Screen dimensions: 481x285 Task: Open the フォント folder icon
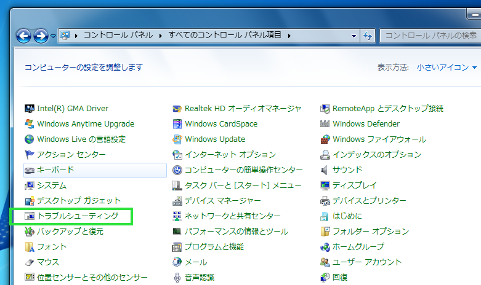30,247
